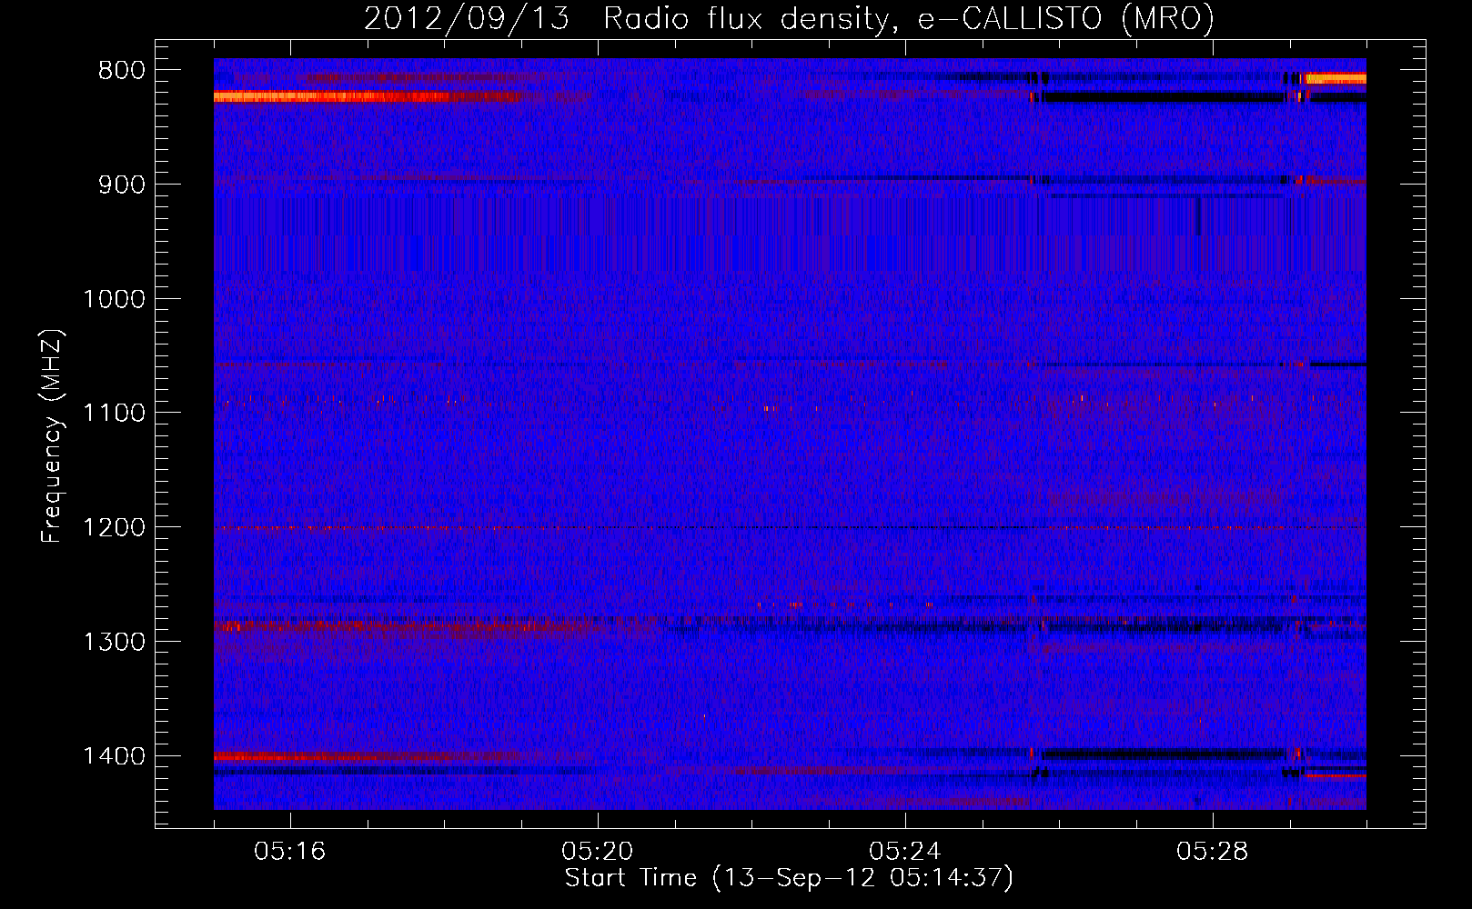Click the "Frequency (MHZ)" axis label
The image size is (1472, 909).
click(53, 436)
